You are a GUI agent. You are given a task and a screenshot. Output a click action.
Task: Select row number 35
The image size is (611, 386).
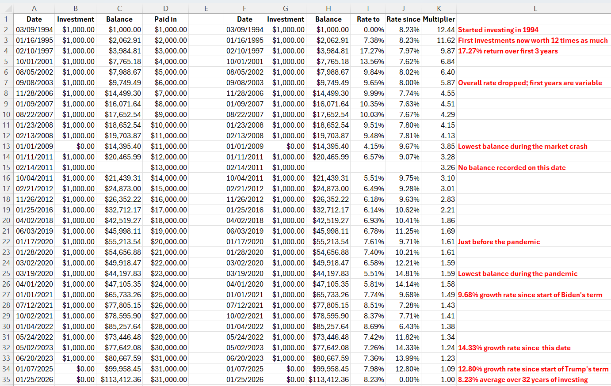[x=7, y=379]
